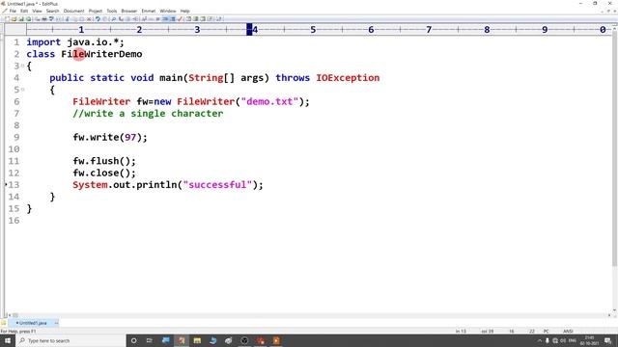Open File Explorer from the taskbar

(197, 340)
